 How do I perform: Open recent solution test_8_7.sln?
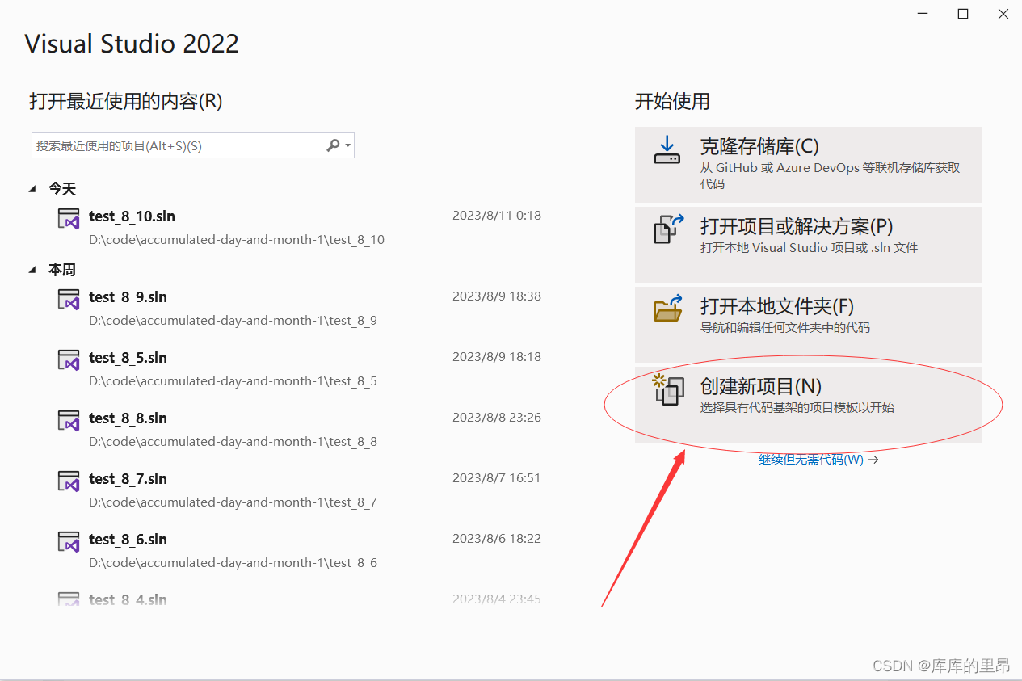[x=128, y=479]
